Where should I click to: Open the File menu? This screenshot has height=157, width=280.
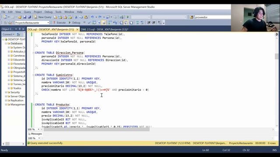coord(3,12)
